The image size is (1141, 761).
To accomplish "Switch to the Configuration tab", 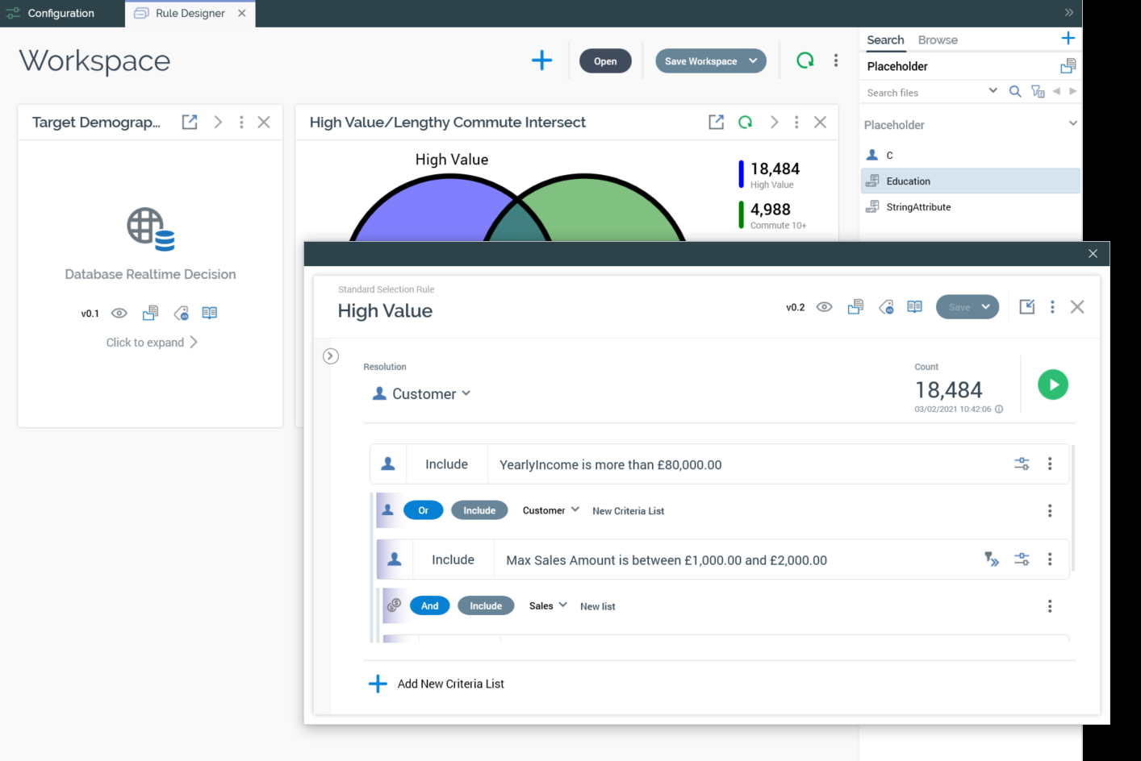I will pos(61,13).
